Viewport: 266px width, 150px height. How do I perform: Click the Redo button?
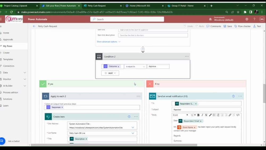tap(200, 26)
